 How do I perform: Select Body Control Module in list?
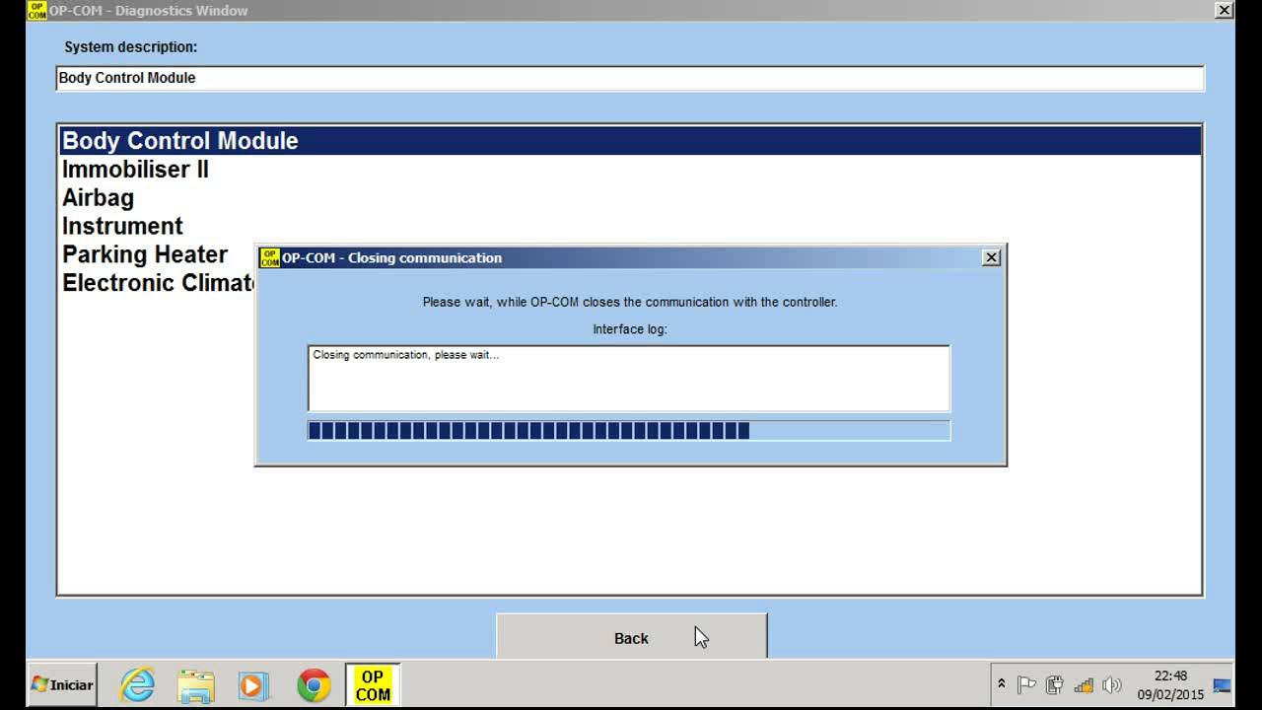pyautogui.click(x=629, y=141)
